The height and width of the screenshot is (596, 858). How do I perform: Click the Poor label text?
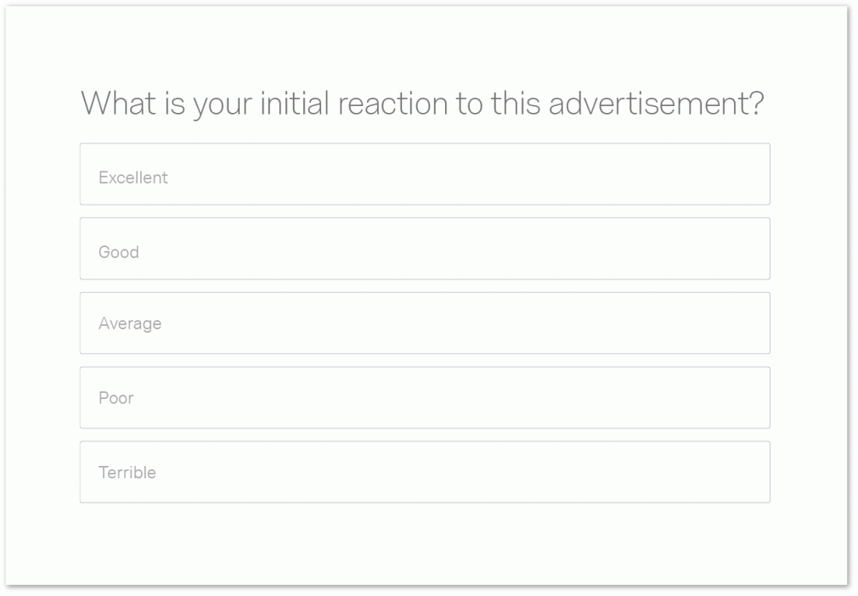click(x=116, y=398)
